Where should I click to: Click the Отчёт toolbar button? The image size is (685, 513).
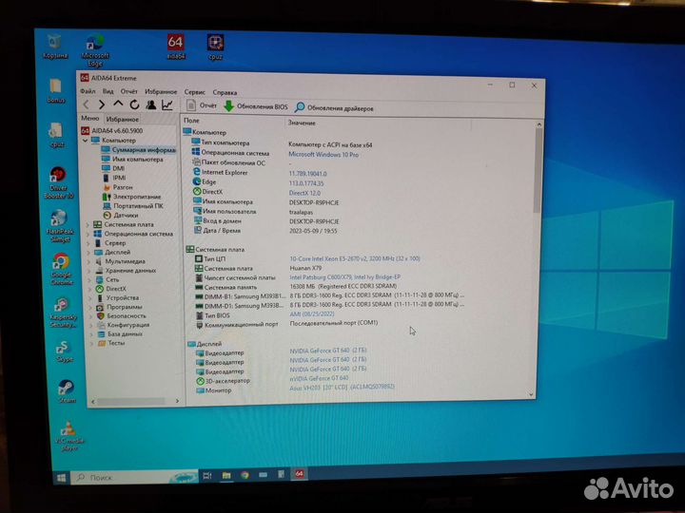tap(202, 106)
